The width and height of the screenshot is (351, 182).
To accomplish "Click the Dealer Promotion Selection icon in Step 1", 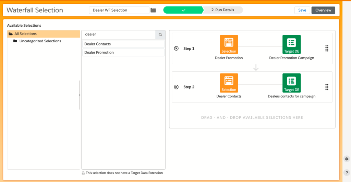I will click(x=229, y=45).
